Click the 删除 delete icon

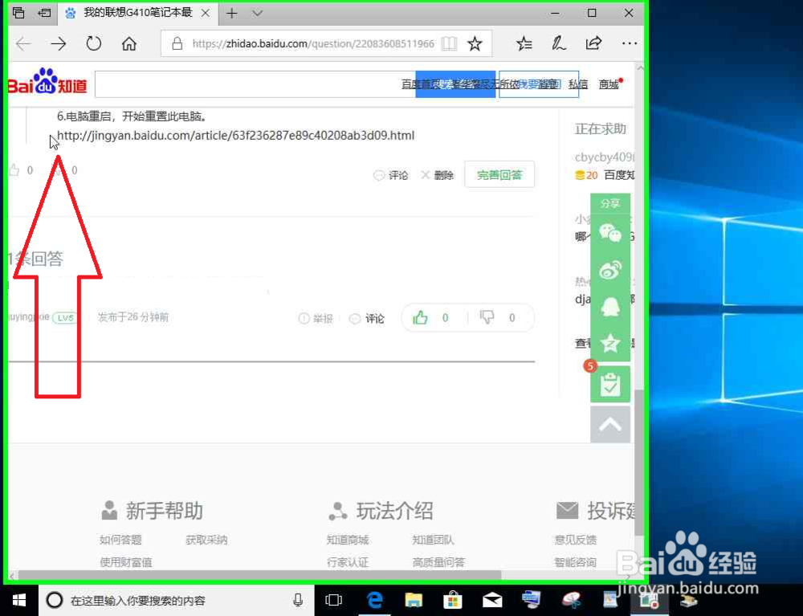[437, 174]
